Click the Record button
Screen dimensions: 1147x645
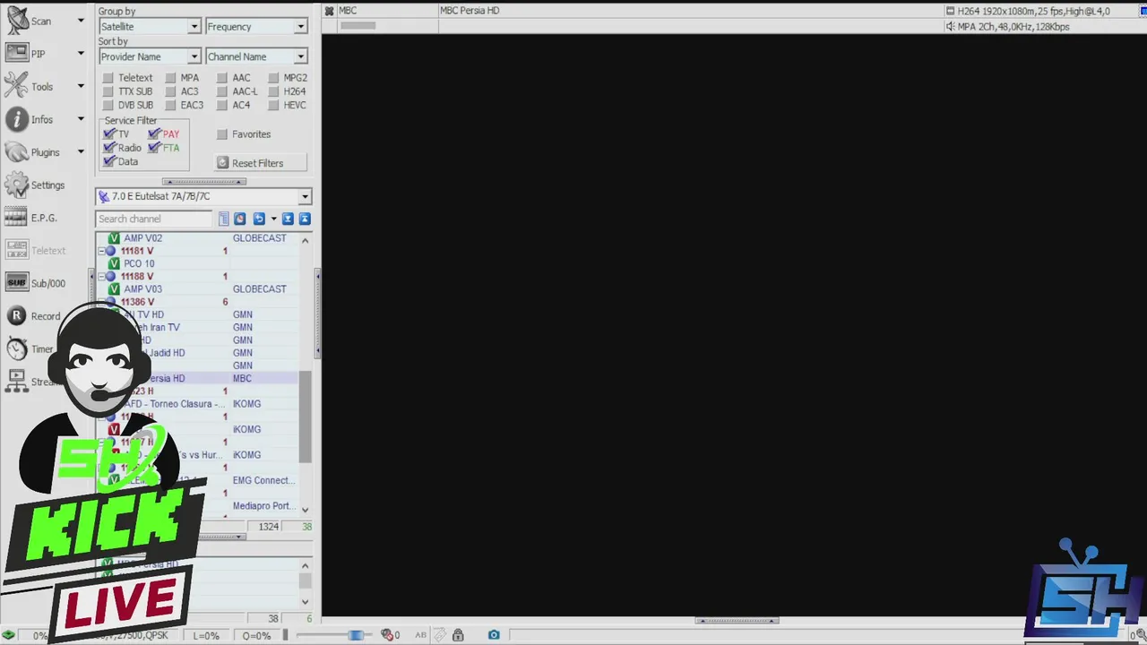coord(34,316)
